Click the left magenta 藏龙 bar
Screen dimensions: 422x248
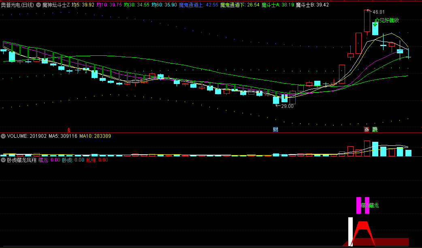click(x=358, y=205)
